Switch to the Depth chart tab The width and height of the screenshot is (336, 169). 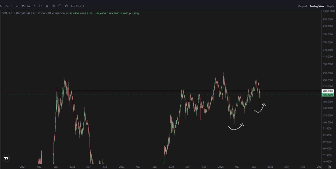(330, 6)
